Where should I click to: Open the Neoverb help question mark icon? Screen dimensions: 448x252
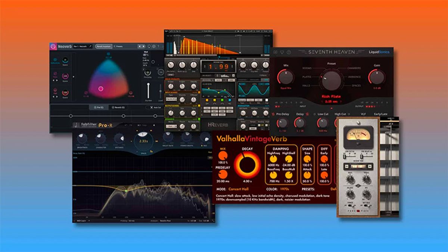pyautogui.click(x=158, y=46)
